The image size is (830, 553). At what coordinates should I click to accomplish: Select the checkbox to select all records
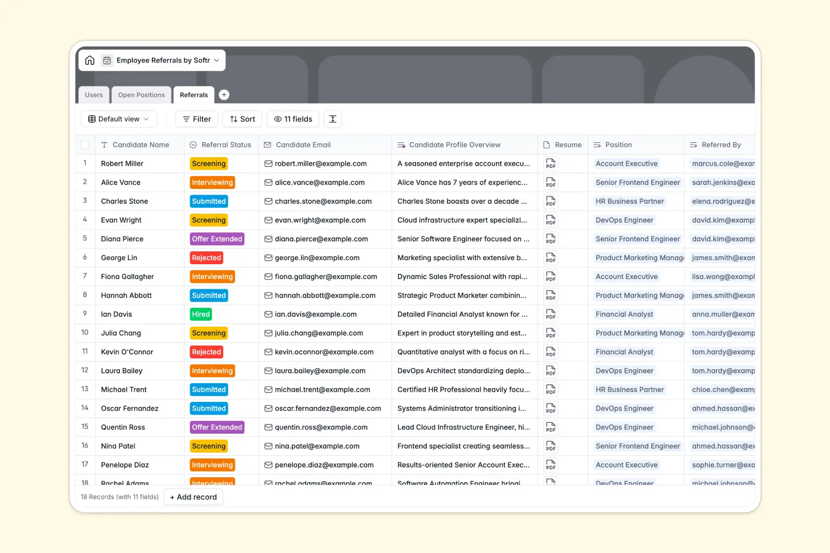[85, 144]
